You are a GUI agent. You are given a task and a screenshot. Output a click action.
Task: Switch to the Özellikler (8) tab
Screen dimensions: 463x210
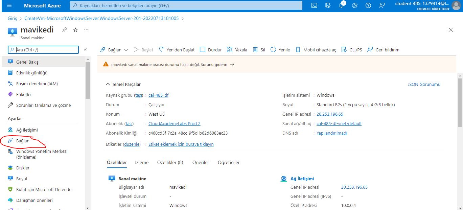coord(170,162)
